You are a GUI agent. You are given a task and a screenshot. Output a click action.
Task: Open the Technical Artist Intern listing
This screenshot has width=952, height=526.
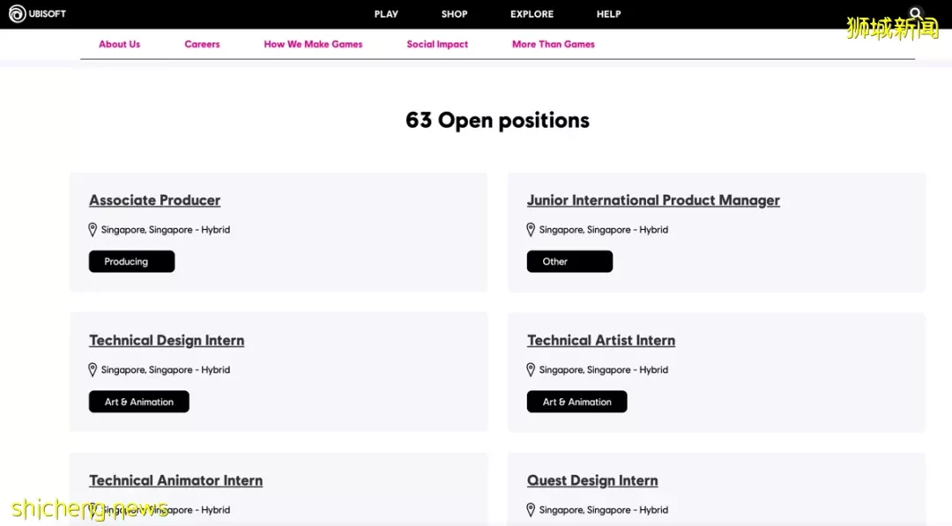(x=601, y=340)
